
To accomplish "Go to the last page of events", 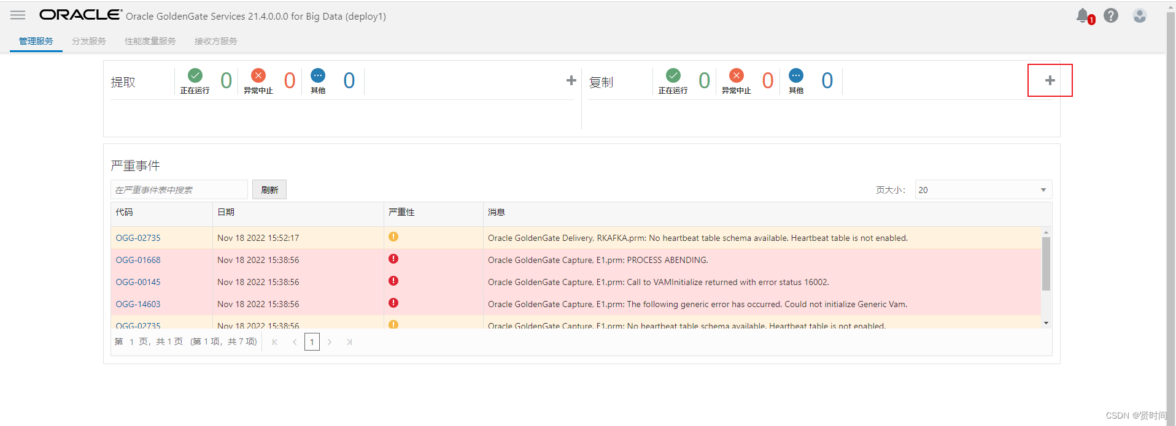I will click(349, 342).
